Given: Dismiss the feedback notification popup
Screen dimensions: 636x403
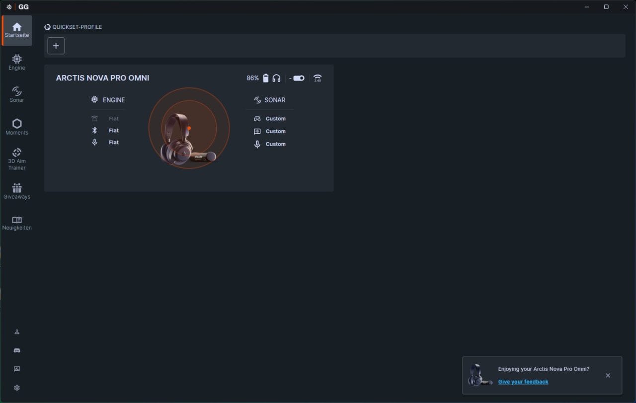Looking at the screenshot, I should (x=608, y=375).
